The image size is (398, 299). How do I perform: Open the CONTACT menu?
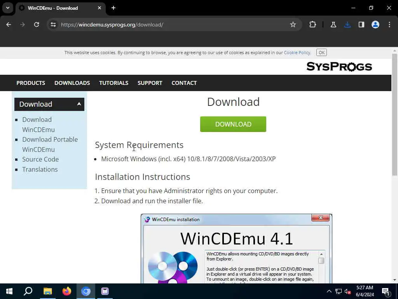tap(184, 83)
